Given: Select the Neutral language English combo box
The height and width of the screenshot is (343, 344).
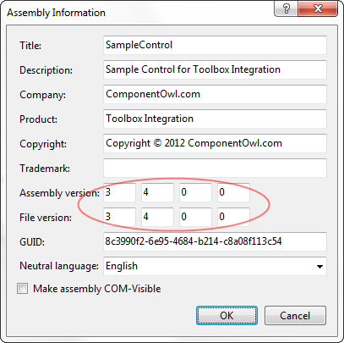Looking at the screenshot, I should (x=215, y=266).
